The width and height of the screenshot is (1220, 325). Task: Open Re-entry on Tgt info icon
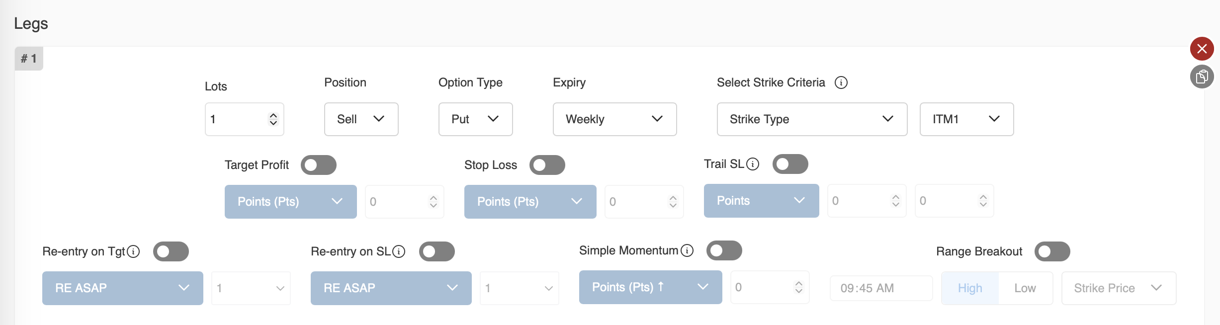[x=133, y=251]
